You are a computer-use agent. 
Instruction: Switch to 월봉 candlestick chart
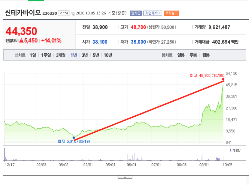(206, 55)
